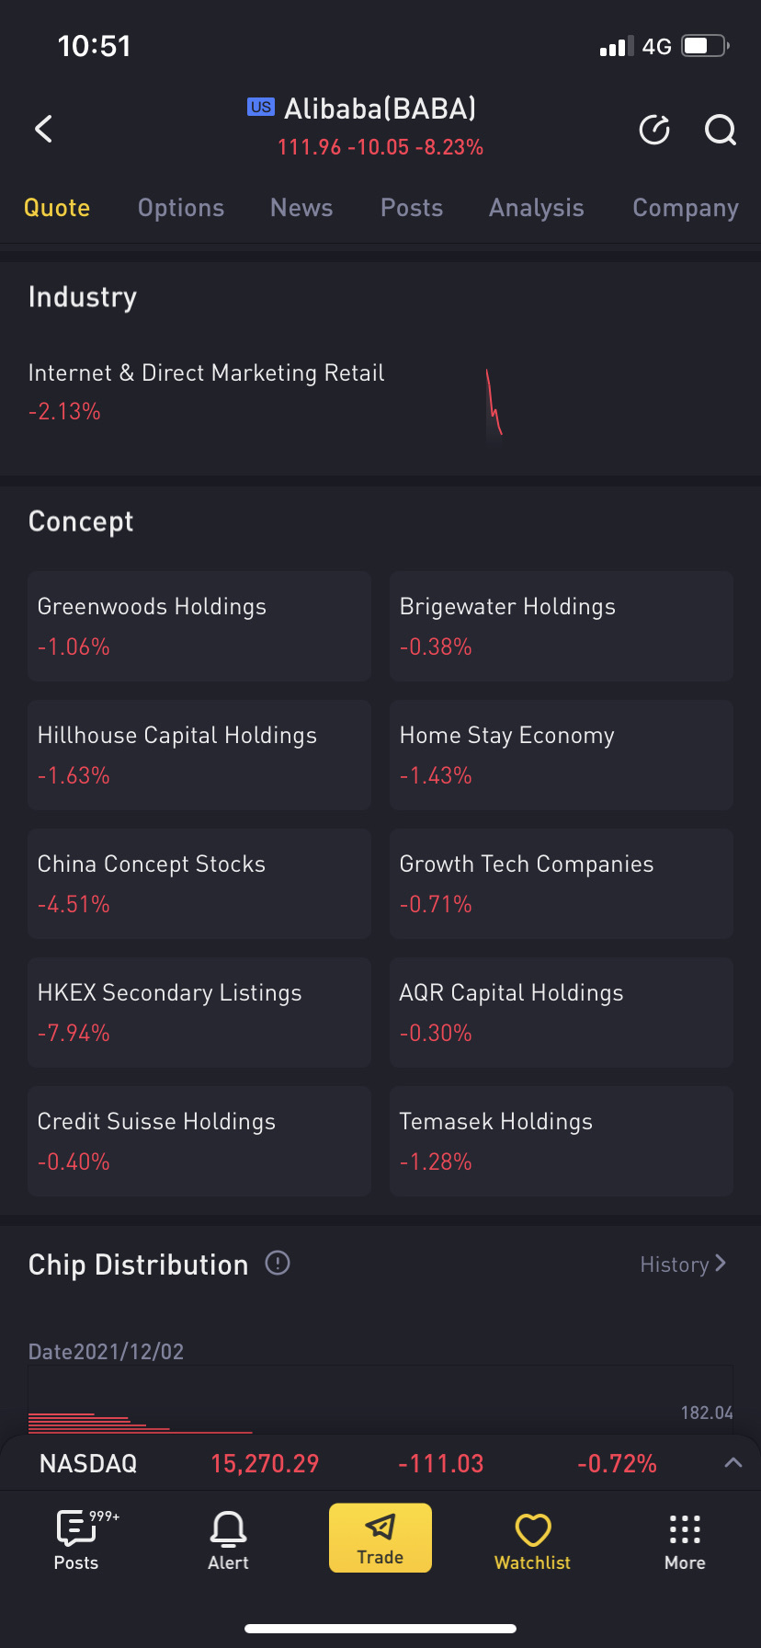Open China Concept Stocks concept card
The width and height of the screenshot is (761, 1648).
coord(199,884)
